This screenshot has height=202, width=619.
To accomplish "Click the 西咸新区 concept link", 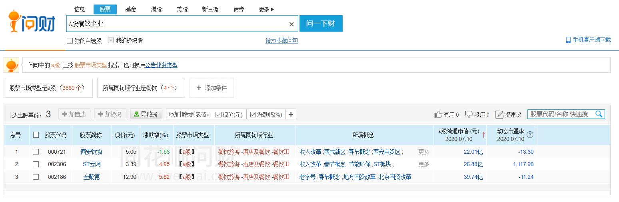I will coord(335,152).
